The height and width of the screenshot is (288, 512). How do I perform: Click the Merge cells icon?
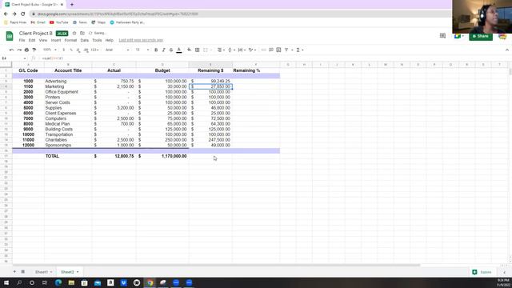point(206,50)
